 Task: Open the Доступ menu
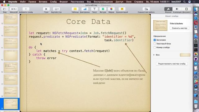coord(119,2)
